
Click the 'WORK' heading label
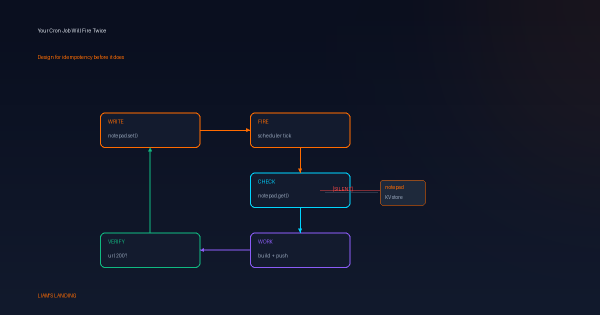tap(265, 241)
